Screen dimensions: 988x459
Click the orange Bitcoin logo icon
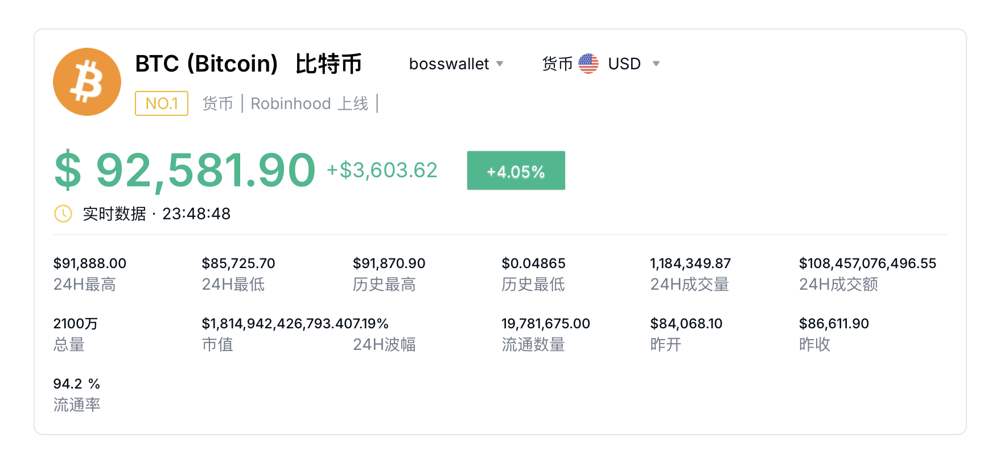click(87, 82)
